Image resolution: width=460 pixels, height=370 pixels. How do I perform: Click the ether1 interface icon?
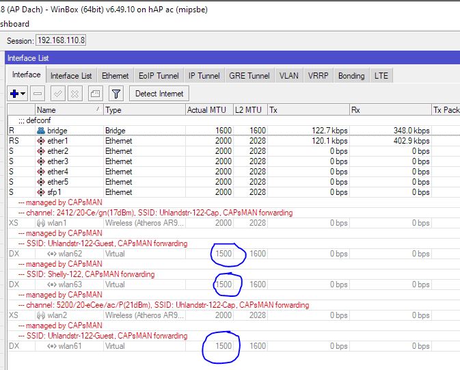[41, 141]
